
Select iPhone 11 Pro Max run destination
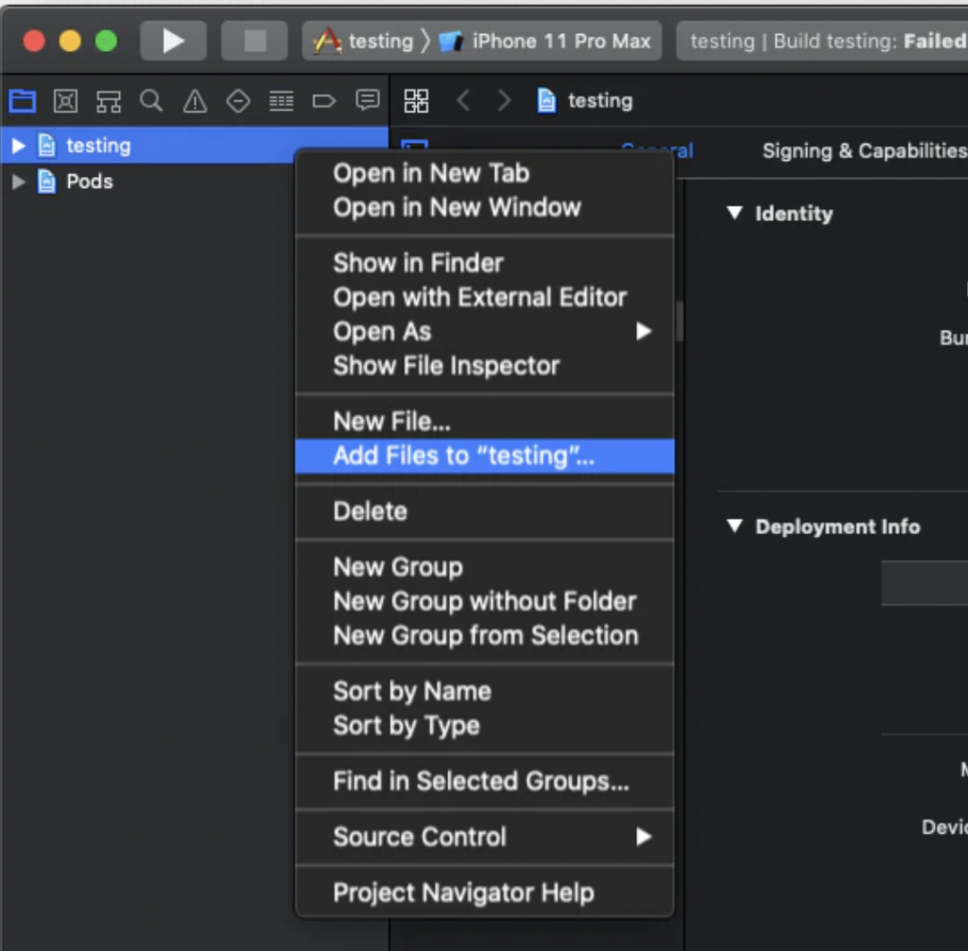point(560,42)
